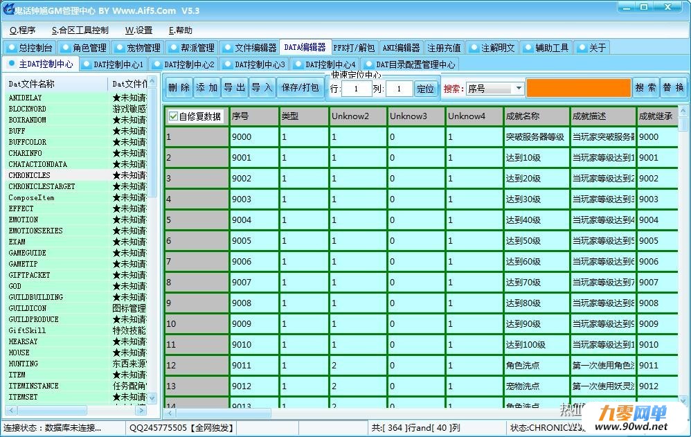
Task: Focus the 列 column number field
Action: [399, 89]
